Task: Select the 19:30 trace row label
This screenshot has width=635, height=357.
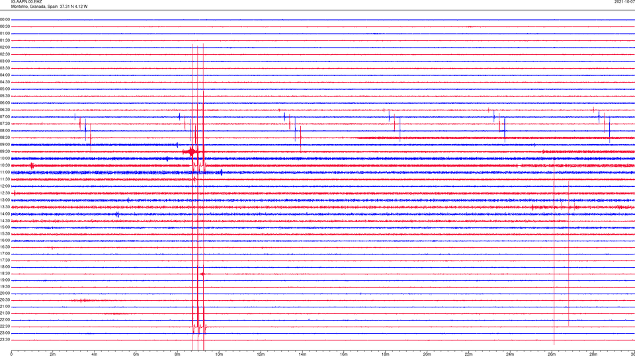Action: click(5, 286)
